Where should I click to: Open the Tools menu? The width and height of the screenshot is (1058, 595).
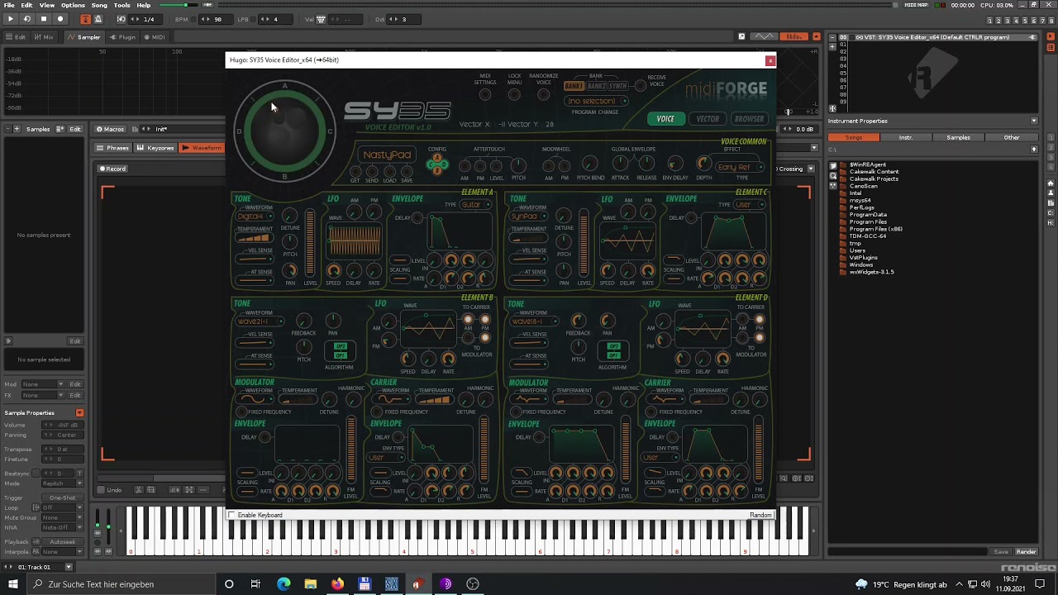[122, 5]
